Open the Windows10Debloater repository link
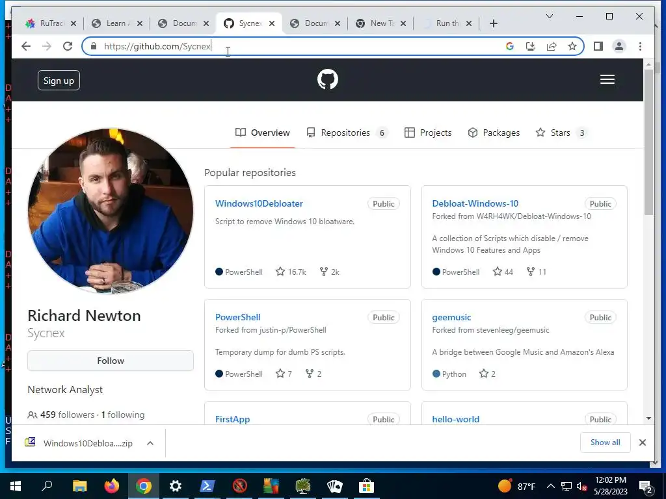The height and width of the screenshot is (499, 666). click(x=259, y=203)
